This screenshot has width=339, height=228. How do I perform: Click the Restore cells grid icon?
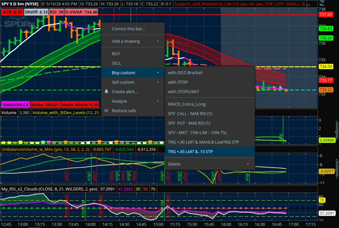click(x=106, y=111)
